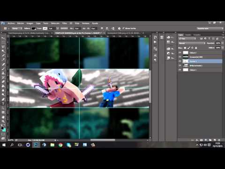This screenshot has width=225, height=169.
Task: Open path operations in options bar
Action: pyautogui.click(x=102, y=28)
